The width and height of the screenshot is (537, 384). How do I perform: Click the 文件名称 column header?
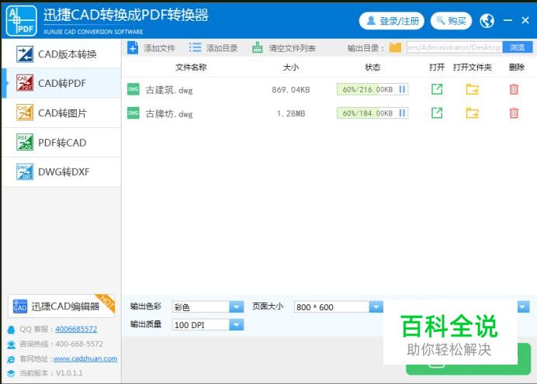(x=191, y=67)
